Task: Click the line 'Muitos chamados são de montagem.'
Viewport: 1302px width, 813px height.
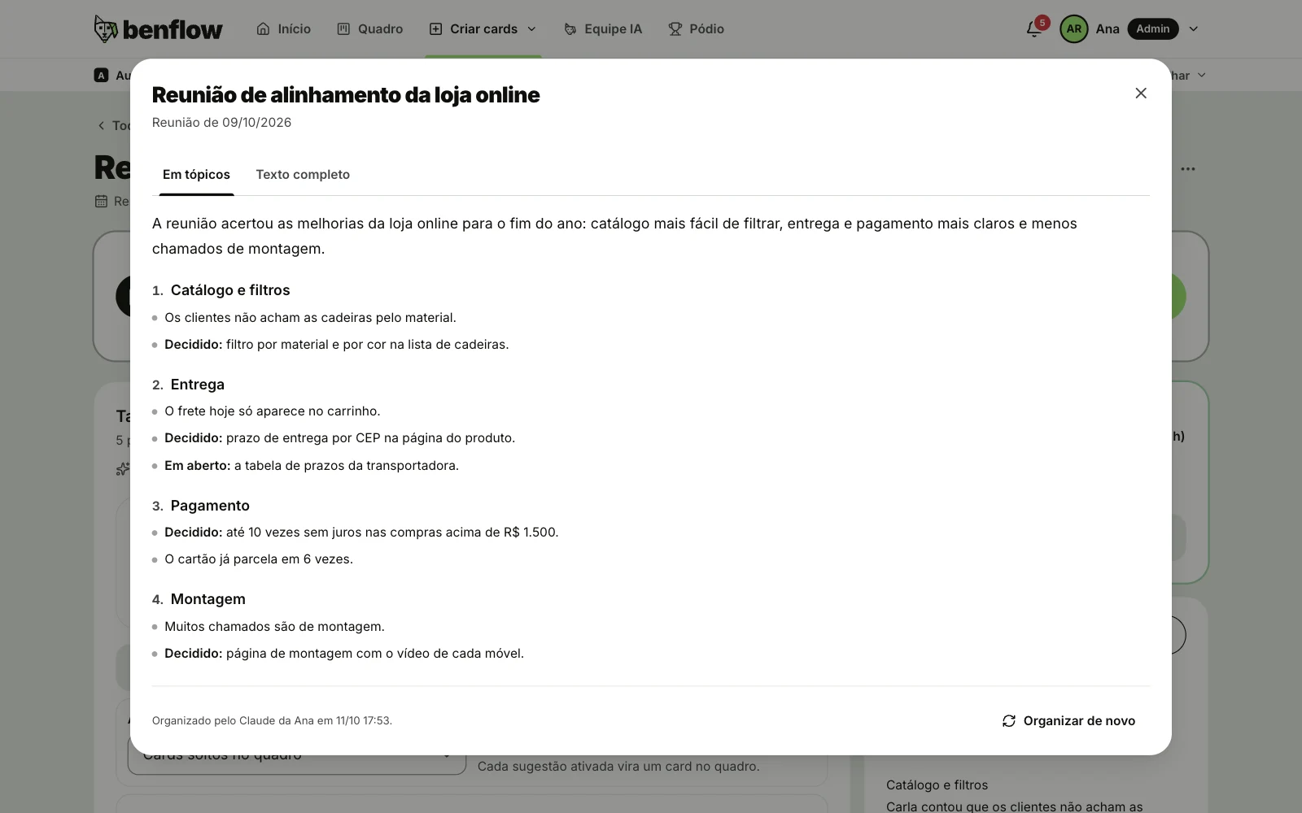Action: (x=274, y=627)
